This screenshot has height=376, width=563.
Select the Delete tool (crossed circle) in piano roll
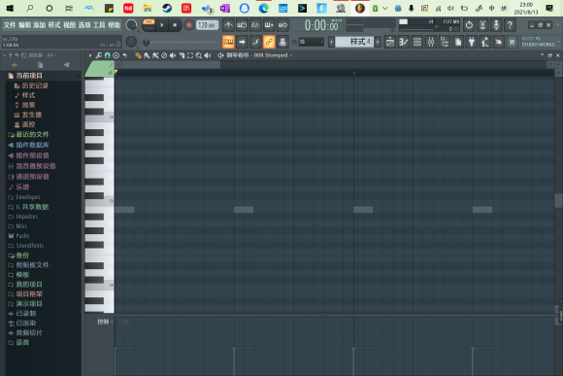click(x=164, y=55)
